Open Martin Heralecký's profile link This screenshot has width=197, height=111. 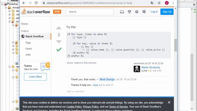point(151,67)
